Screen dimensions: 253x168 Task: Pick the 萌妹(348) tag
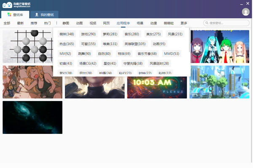pos(67,34)
